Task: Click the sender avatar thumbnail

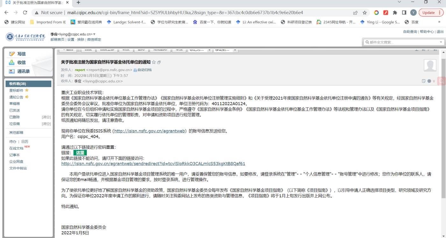Action: [x=430, y=65]
